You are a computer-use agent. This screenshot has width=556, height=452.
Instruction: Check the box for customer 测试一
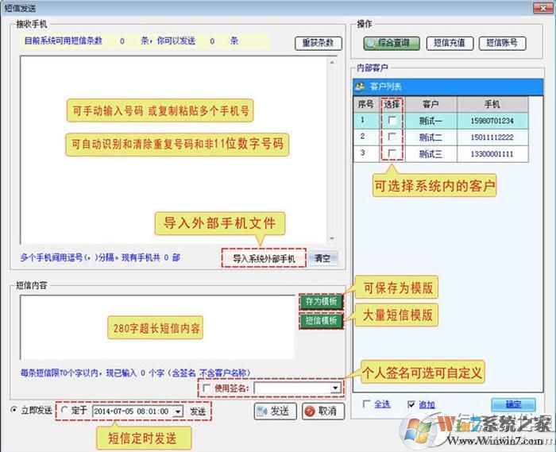392,121
